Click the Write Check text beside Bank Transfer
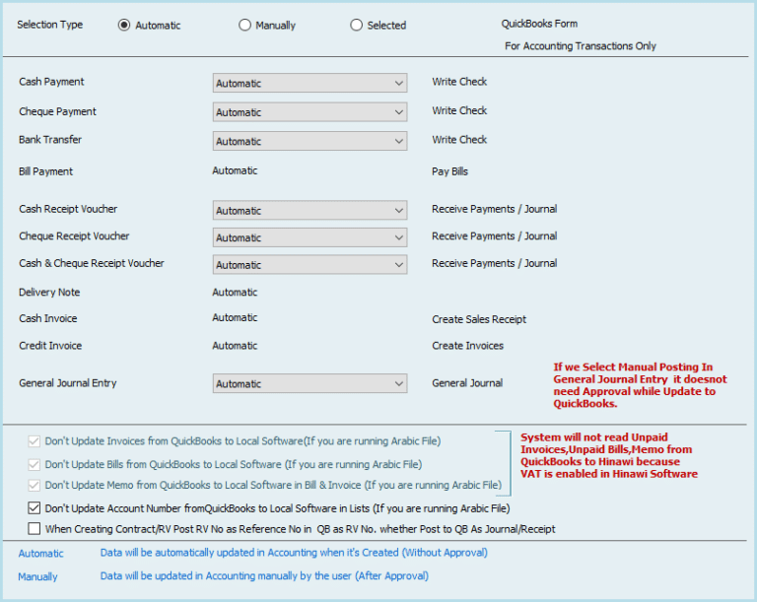 click(459, 140)
